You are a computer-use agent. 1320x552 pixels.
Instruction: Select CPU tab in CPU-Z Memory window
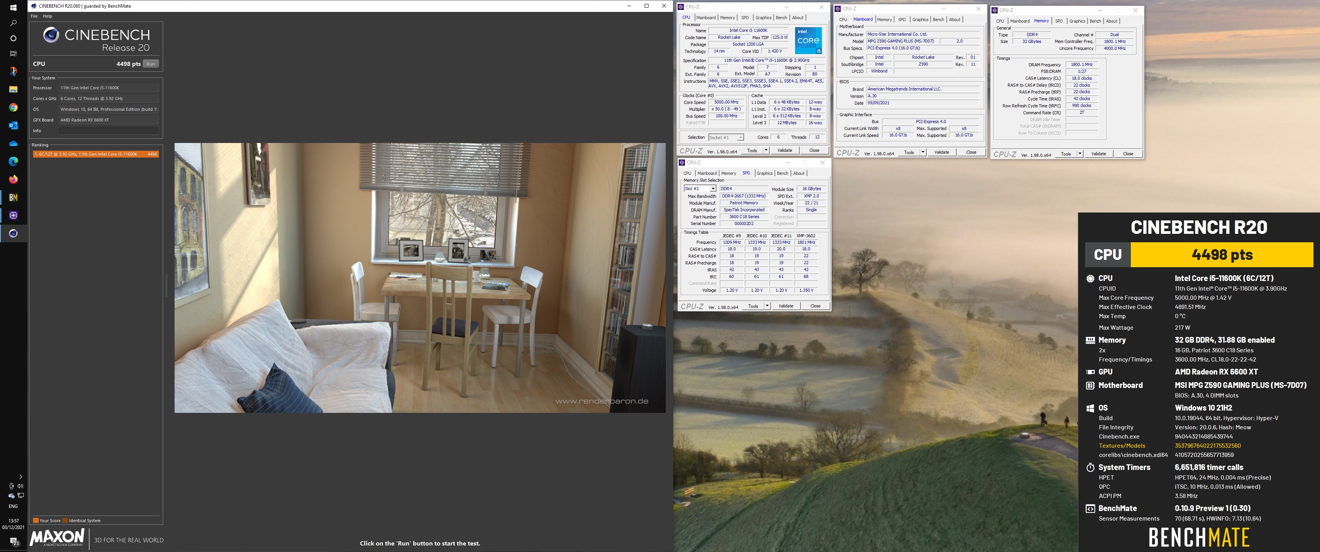coord(1000,21)
